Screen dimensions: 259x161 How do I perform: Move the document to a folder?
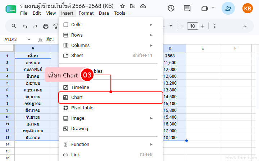click(x=132, y=6)
